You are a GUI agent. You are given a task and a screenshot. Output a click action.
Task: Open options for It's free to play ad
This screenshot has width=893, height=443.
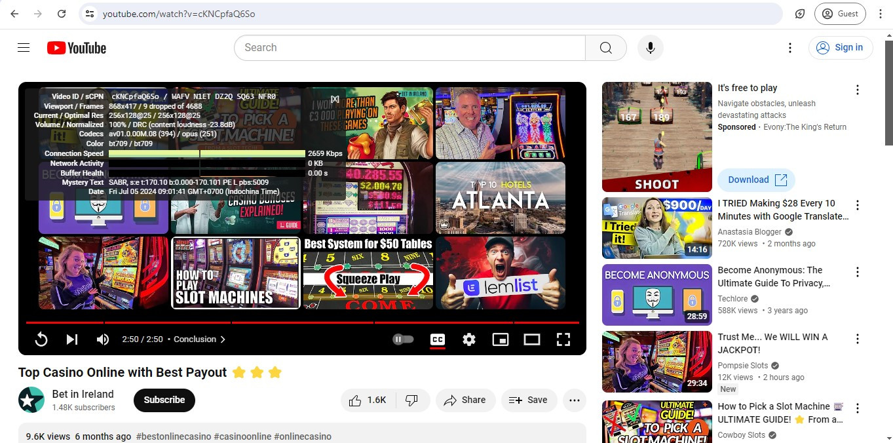[857, 90]
